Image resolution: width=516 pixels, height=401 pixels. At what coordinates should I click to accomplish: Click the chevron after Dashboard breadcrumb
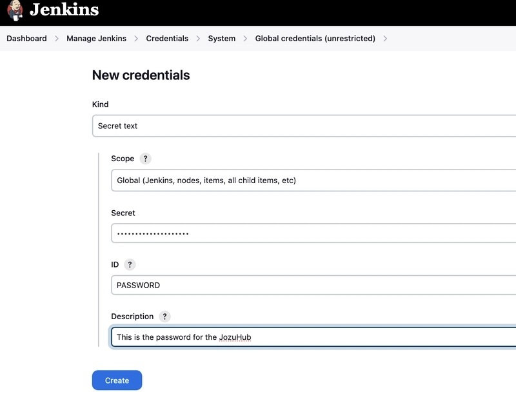coord(57,39)
